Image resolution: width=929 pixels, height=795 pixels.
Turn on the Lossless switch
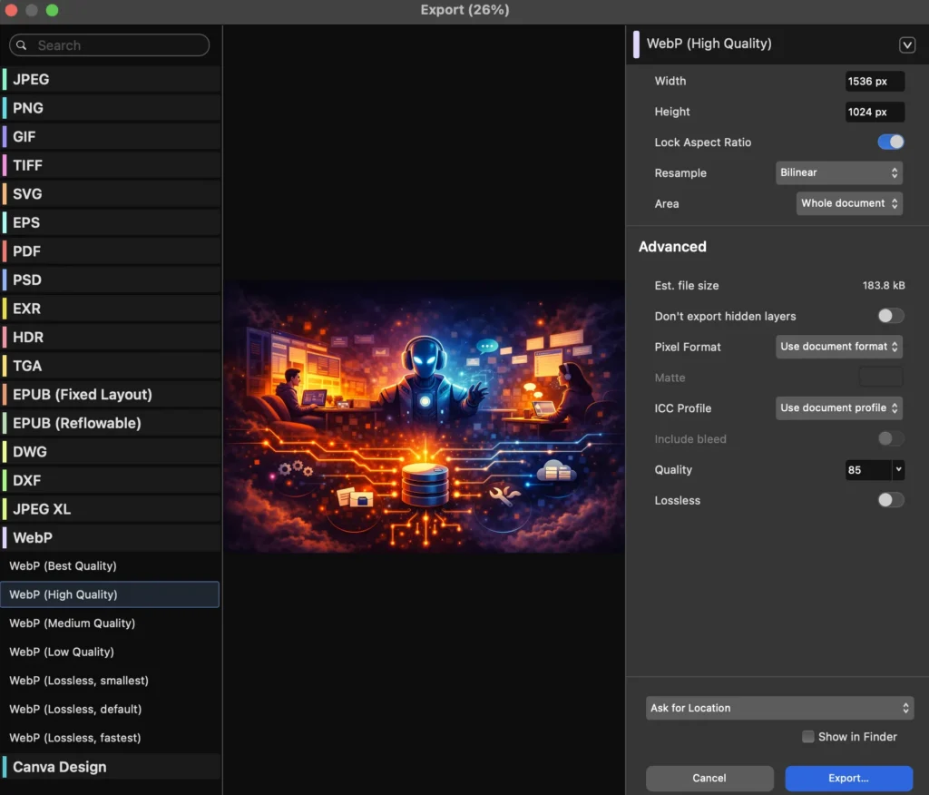(890, 501)
